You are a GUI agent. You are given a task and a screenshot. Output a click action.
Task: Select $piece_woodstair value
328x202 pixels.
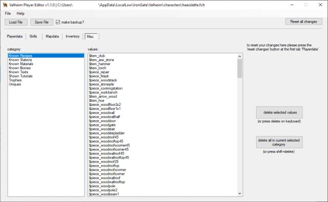[162, 129]
